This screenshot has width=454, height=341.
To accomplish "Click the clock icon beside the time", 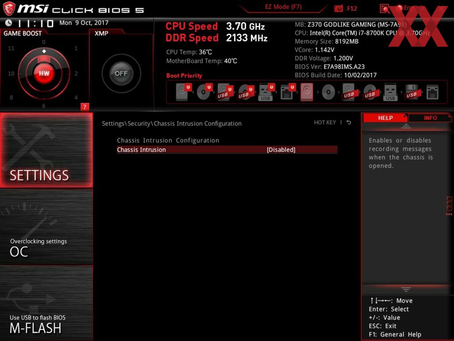I will pyautogui.click(x=9, y=23).
